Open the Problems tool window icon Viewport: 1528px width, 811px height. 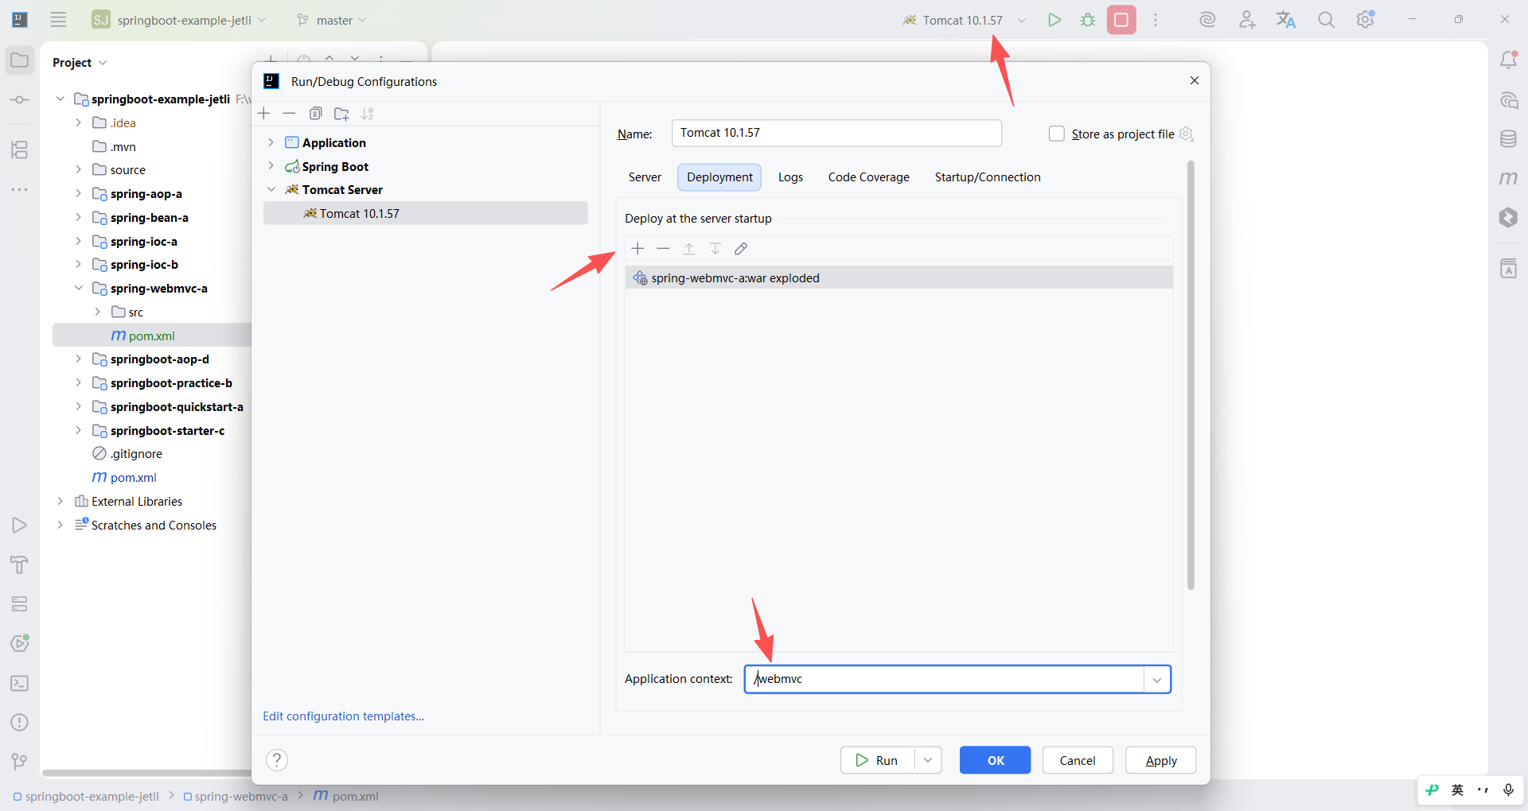pyautogui.click(x=20, y=722)
